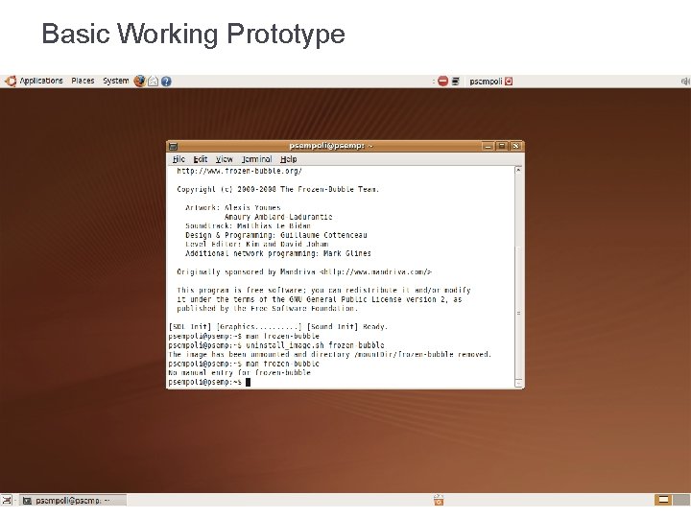The width and height of the screenshot is (691, 518).
Task: Click the frozen-bubble.org URL text
Action: click(x=239, y=171)
